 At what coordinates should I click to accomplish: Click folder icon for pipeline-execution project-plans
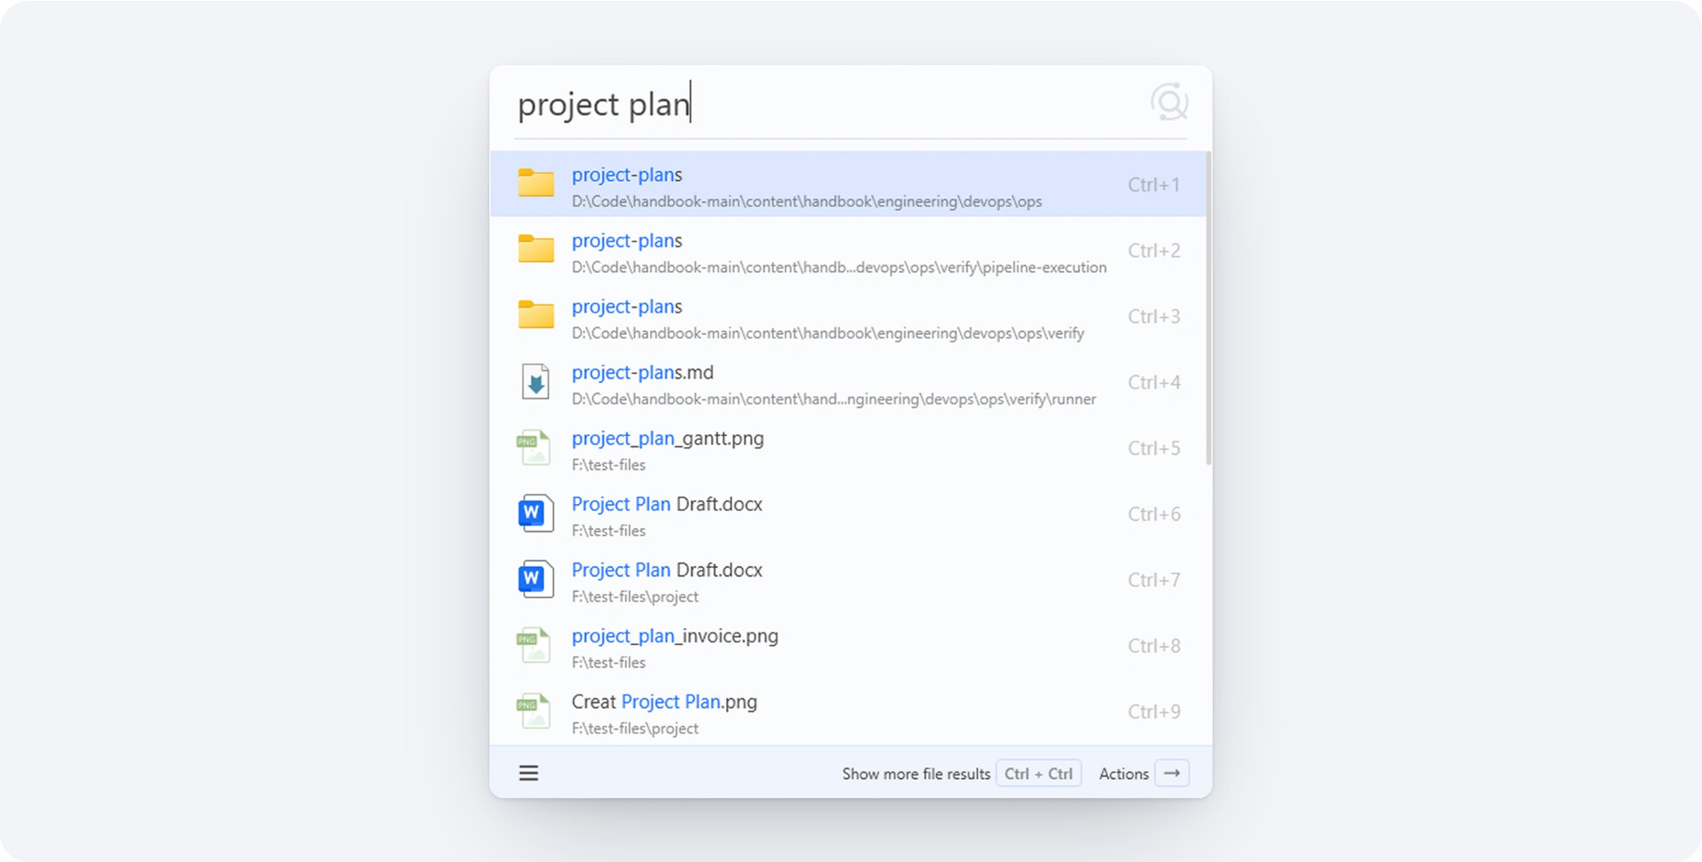tap(536, 250)
